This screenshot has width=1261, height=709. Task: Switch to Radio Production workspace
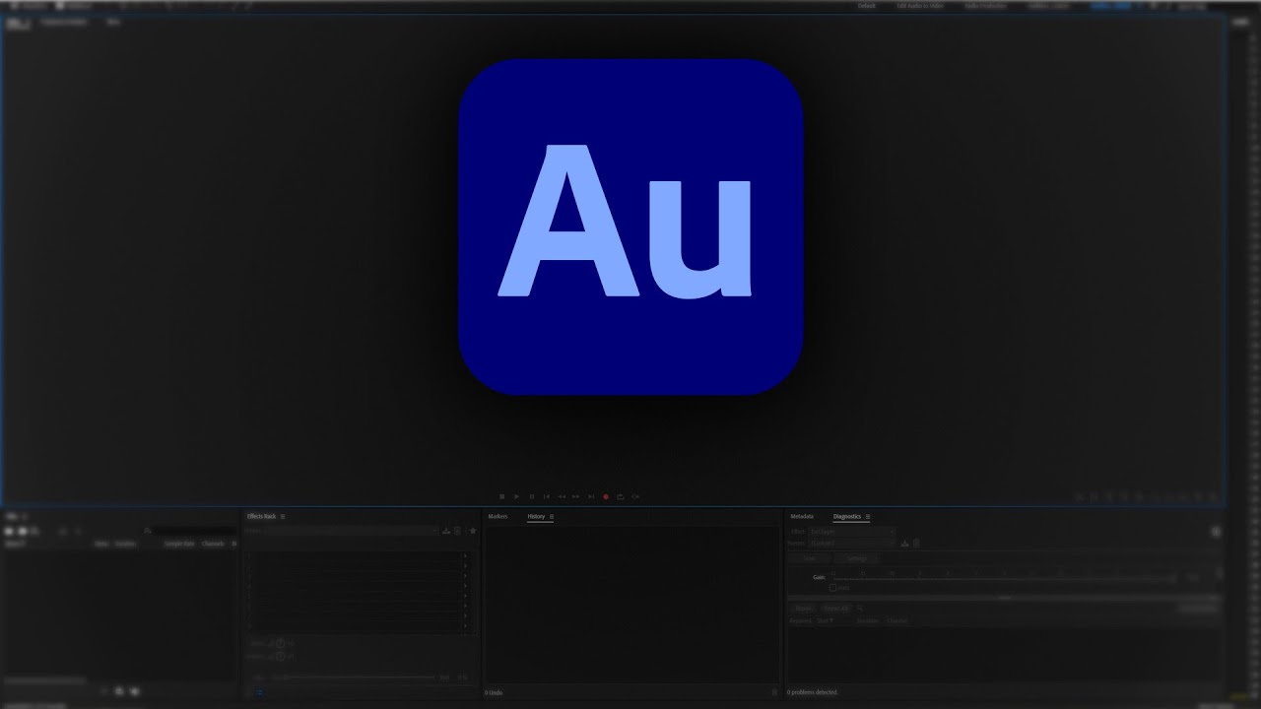pos(985,5)
